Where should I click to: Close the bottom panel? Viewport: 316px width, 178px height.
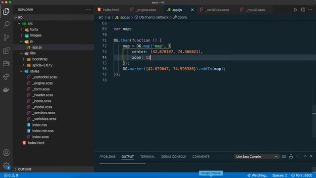click(311, 156)
